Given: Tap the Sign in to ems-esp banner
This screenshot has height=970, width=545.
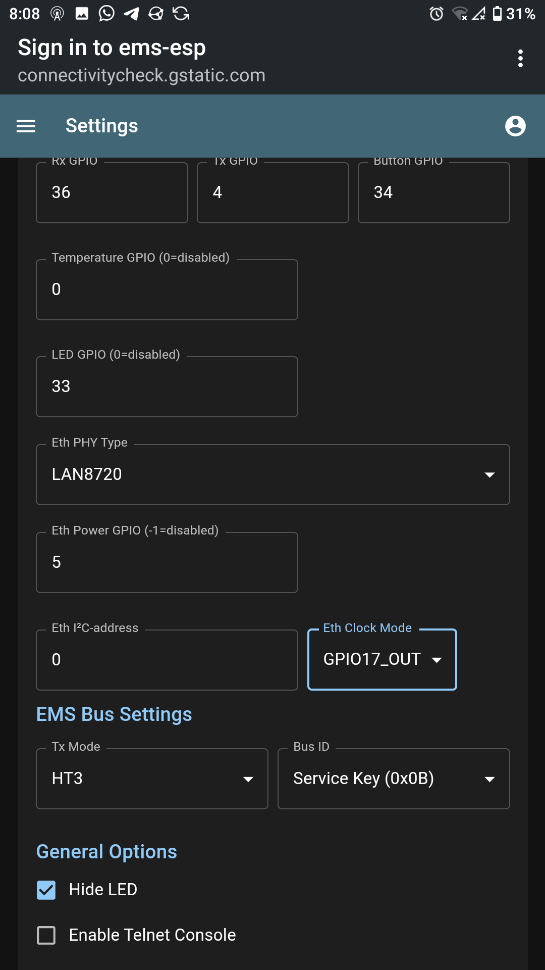Looking at the screenshot, I should [x=112, y=47].
